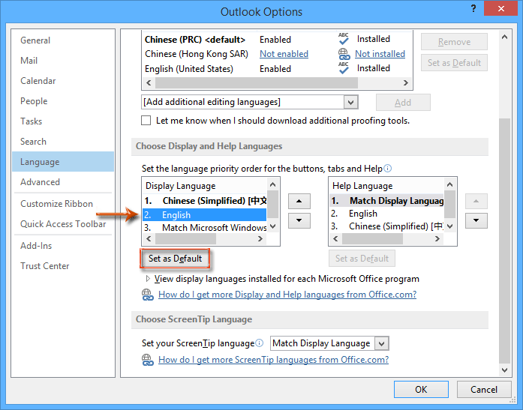Move help language down with arrow button
Screen dimensions: 523x410
point(476,220)
